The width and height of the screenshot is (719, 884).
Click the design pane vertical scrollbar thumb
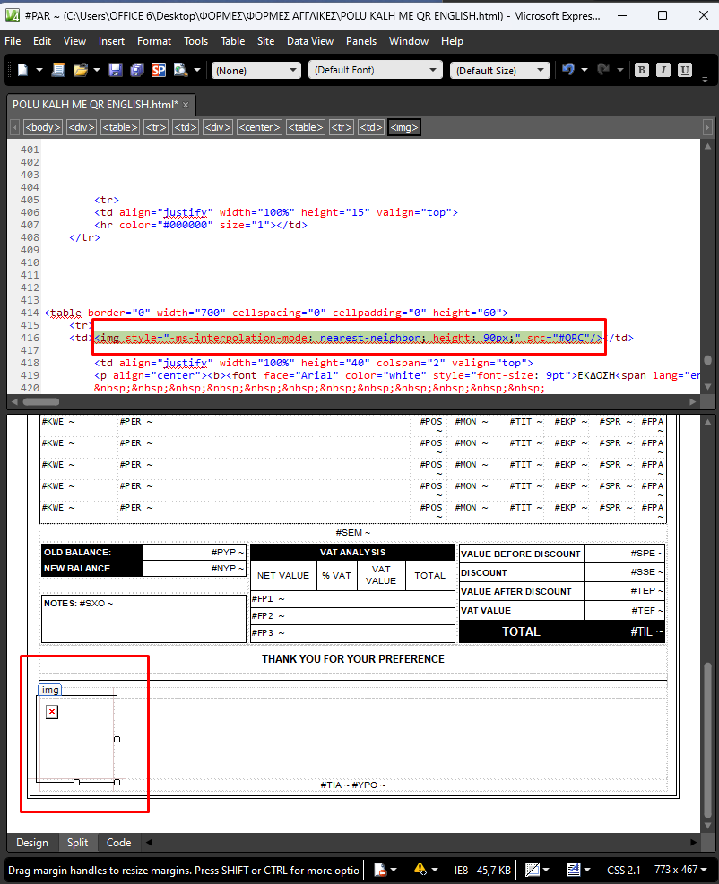tap(707, 740)
